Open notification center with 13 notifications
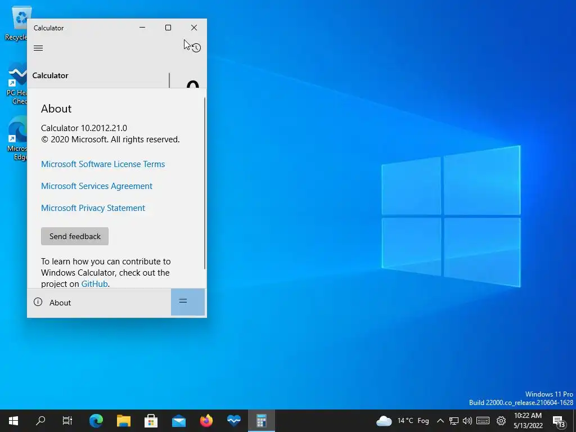The image size is (576, 432). pos(559,421)
